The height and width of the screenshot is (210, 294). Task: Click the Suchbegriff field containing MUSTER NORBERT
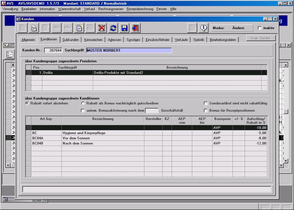coord(129,50)
